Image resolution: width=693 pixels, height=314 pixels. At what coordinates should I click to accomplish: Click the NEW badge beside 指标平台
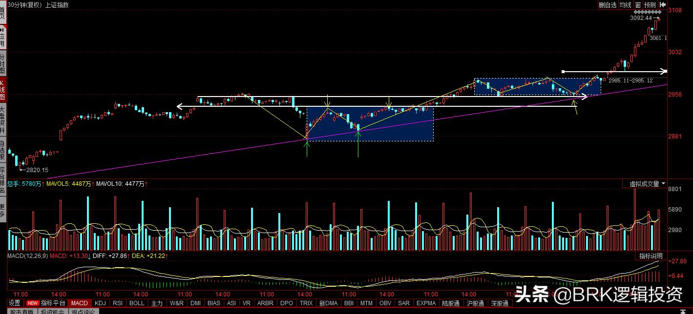tap(32, 303)
